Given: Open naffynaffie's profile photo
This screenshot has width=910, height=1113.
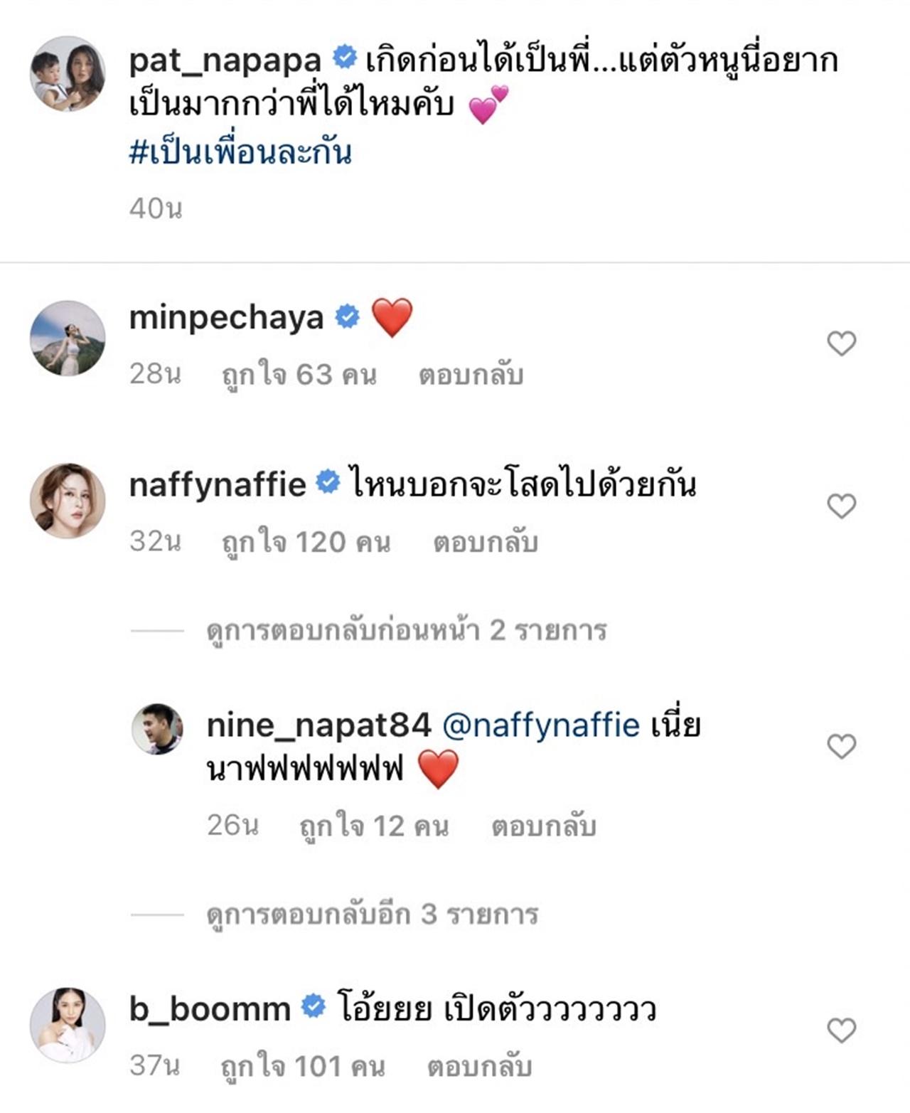Looking at the screenshot, I should [68, 501].
